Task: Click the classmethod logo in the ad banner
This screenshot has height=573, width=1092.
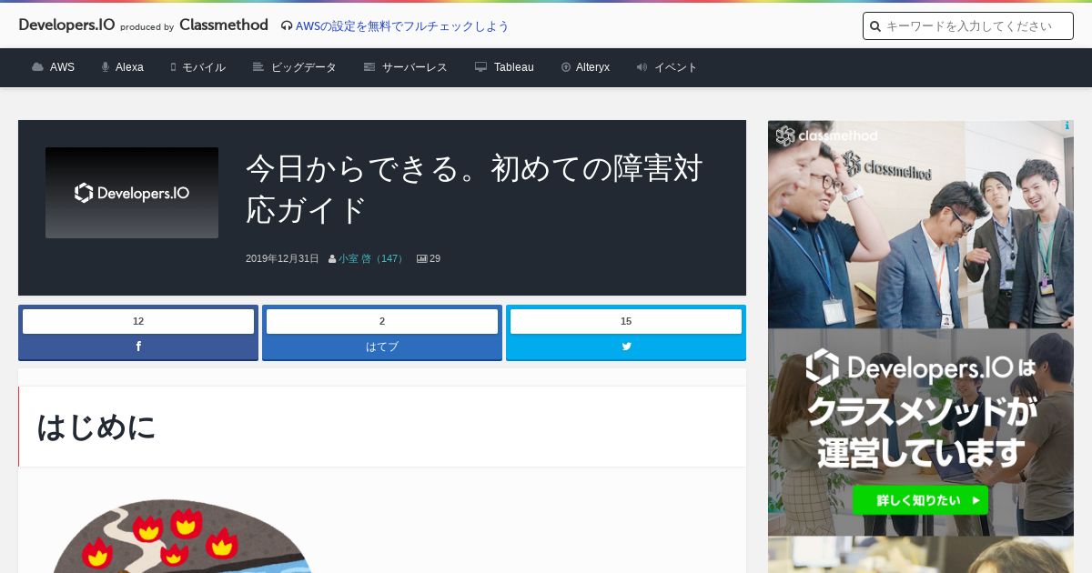Action: [827, 136]
